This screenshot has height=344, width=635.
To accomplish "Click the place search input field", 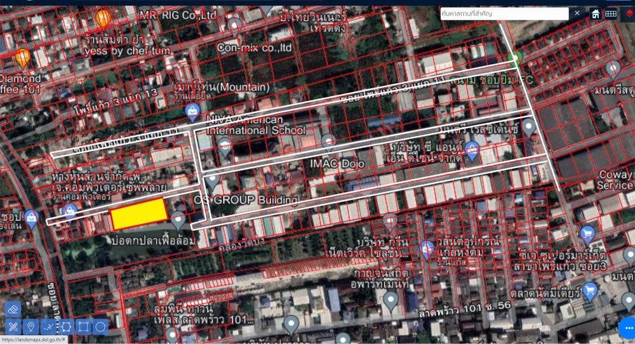I will tap(505, 13).
